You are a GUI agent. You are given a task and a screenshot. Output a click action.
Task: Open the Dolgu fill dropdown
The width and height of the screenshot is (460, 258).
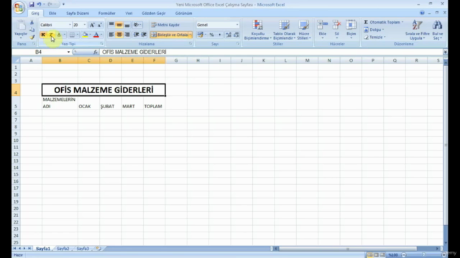[x=374, y=29]
